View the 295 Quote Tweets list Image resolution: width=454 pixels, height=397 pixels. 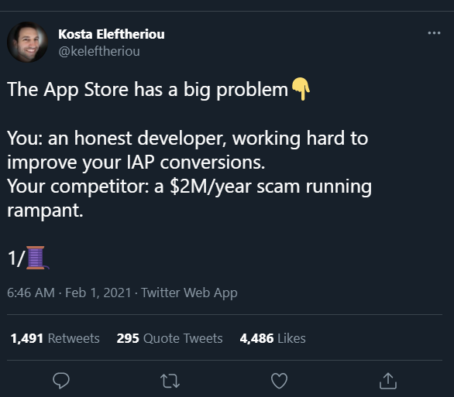pos(170,338)
